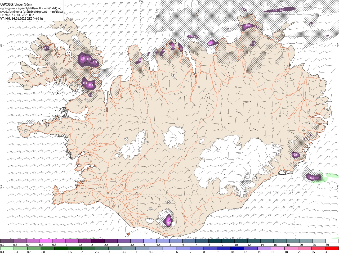
Task: Click the 'rigning/skúrir' legend description line
Action: (31, 8)
